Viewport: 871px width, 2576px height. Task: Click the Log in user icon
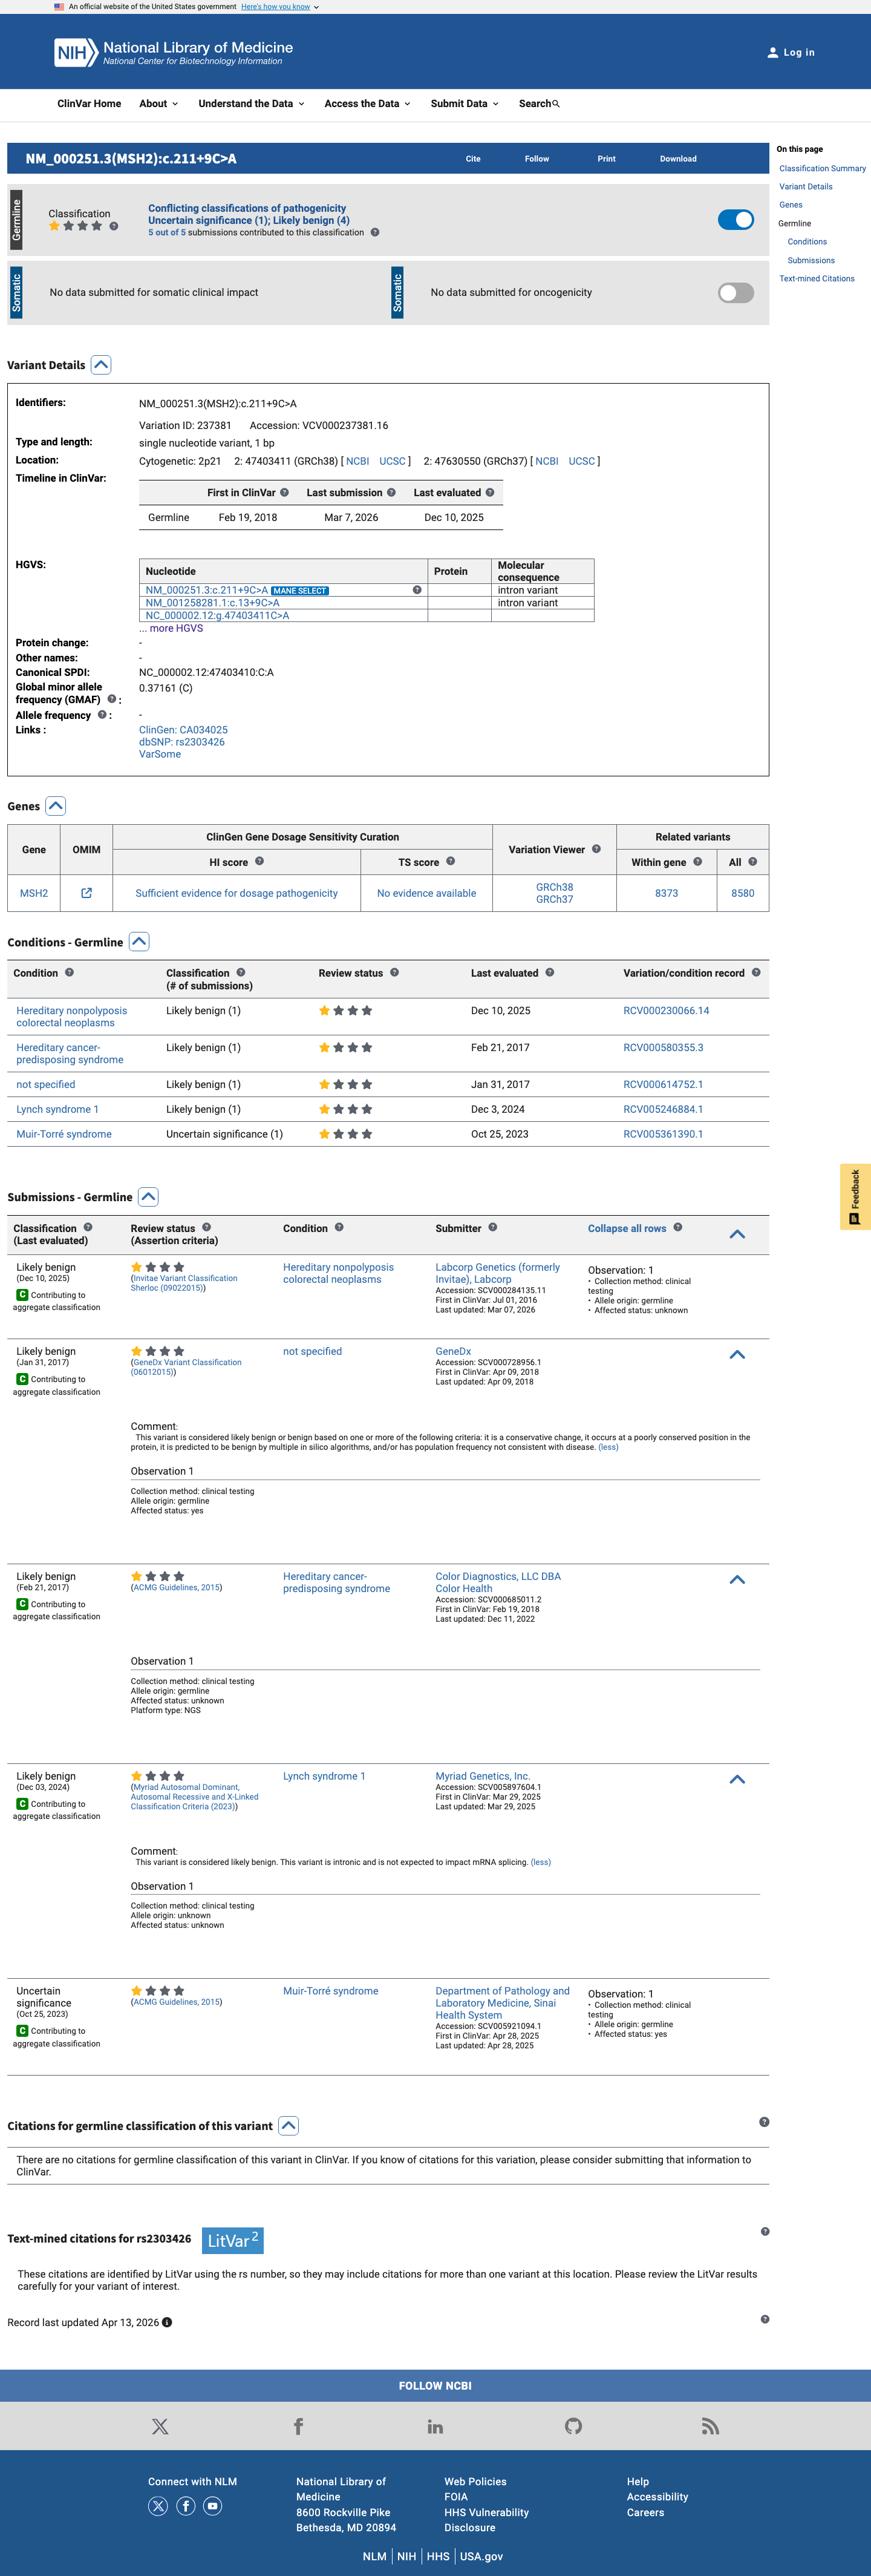pos(772,53)
